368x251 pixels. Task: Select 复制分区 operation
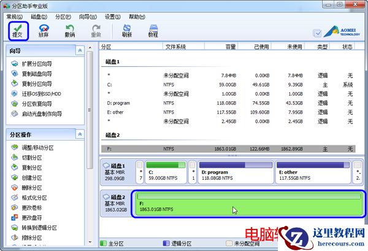tap(26, 168)
